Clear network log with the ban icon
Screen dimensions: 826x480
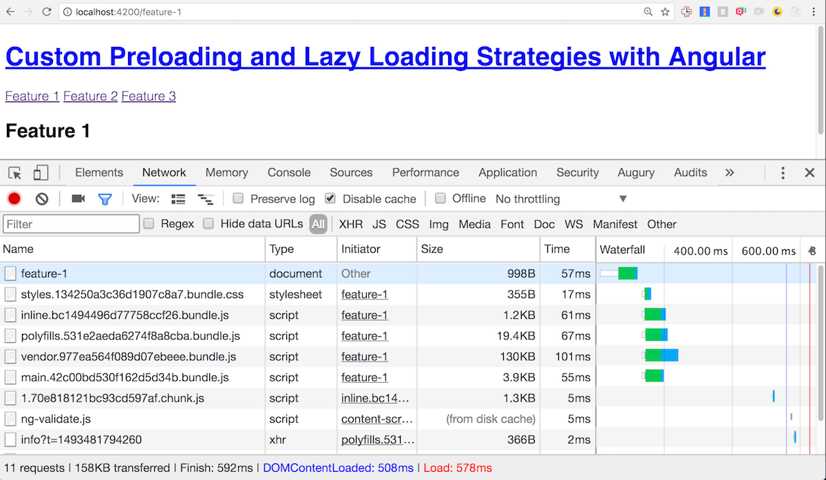42,199
